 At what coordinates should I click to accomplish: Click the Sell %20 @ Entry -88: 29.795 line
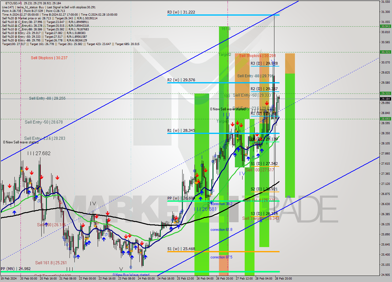[x=44, y=40]
